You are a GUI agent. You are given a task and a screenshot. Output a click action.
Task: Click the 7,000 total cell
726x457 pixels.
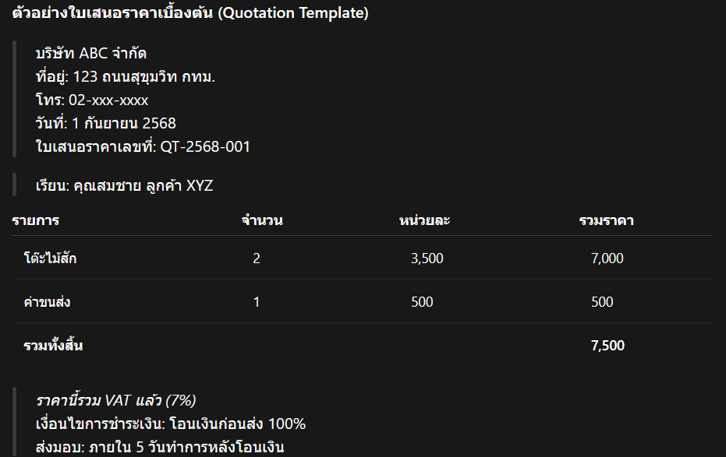607,258
